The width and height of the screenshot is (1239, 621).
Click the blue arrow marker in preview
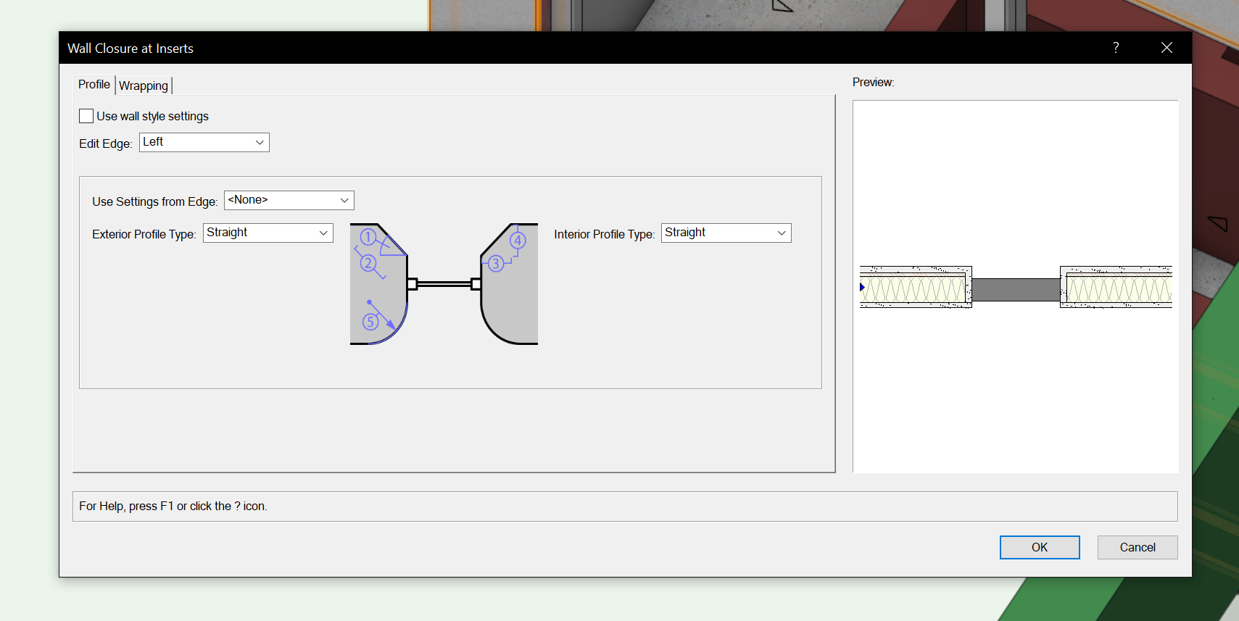pos(862,288)
